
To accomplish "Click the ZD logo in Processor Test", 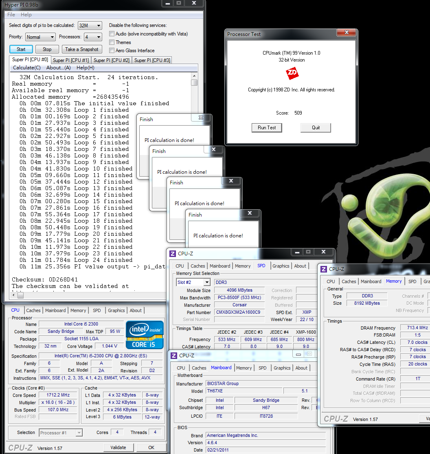I will 292,73.
